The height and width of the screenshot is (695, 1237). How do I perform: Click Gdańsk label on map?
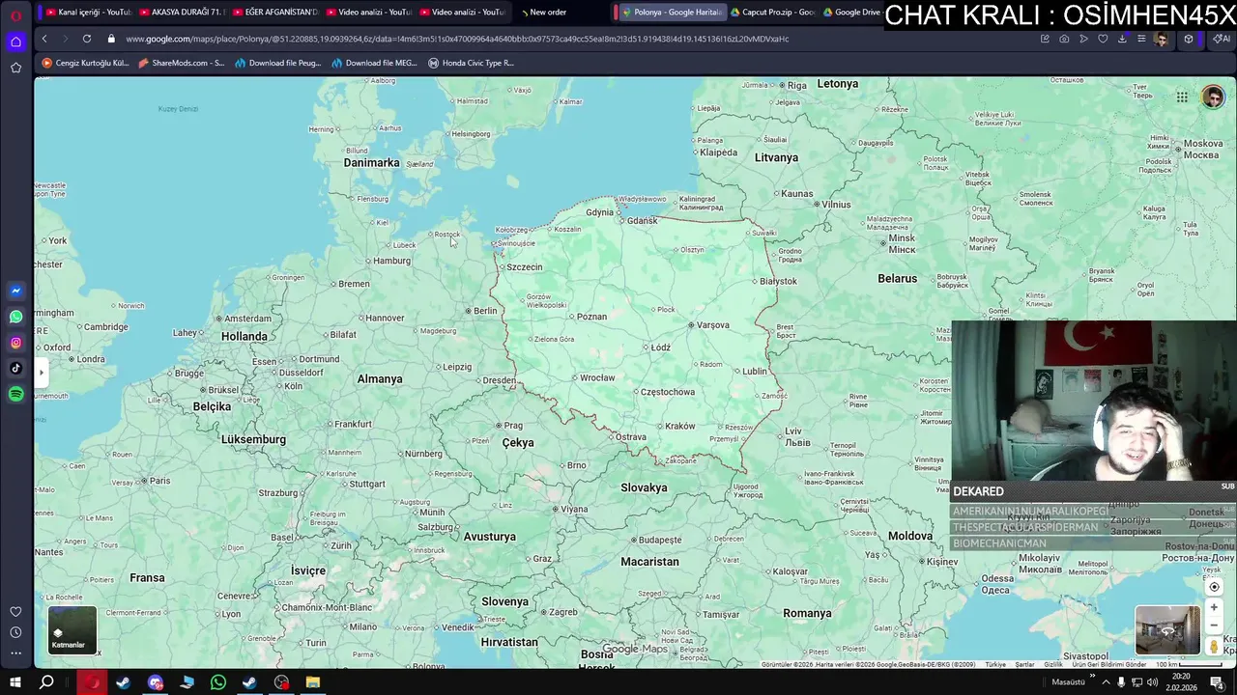tap(642, 221)
